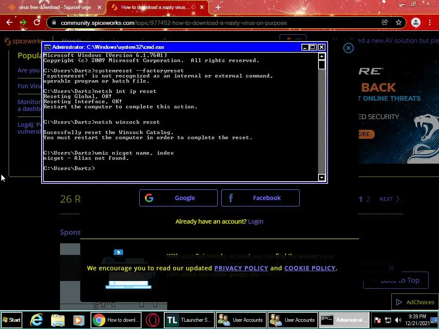The height and width of the screenshot is (329, 439).
Task: Click the padlock site info icon
Action: pos(54,23)
